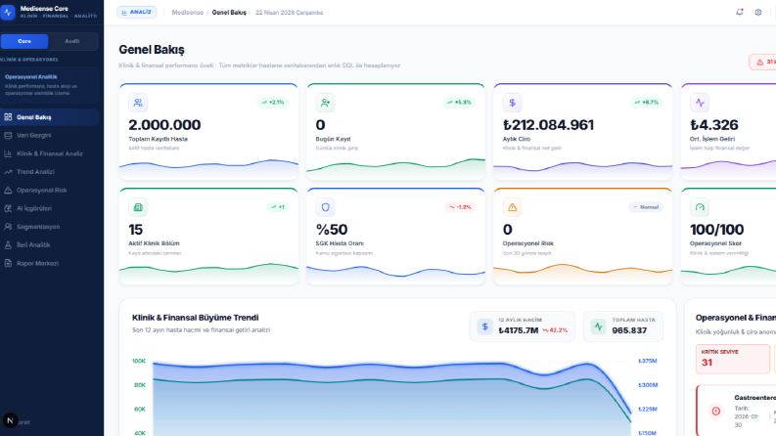Open İleri Analitik in the sidebar

click(x=50, y=245)
